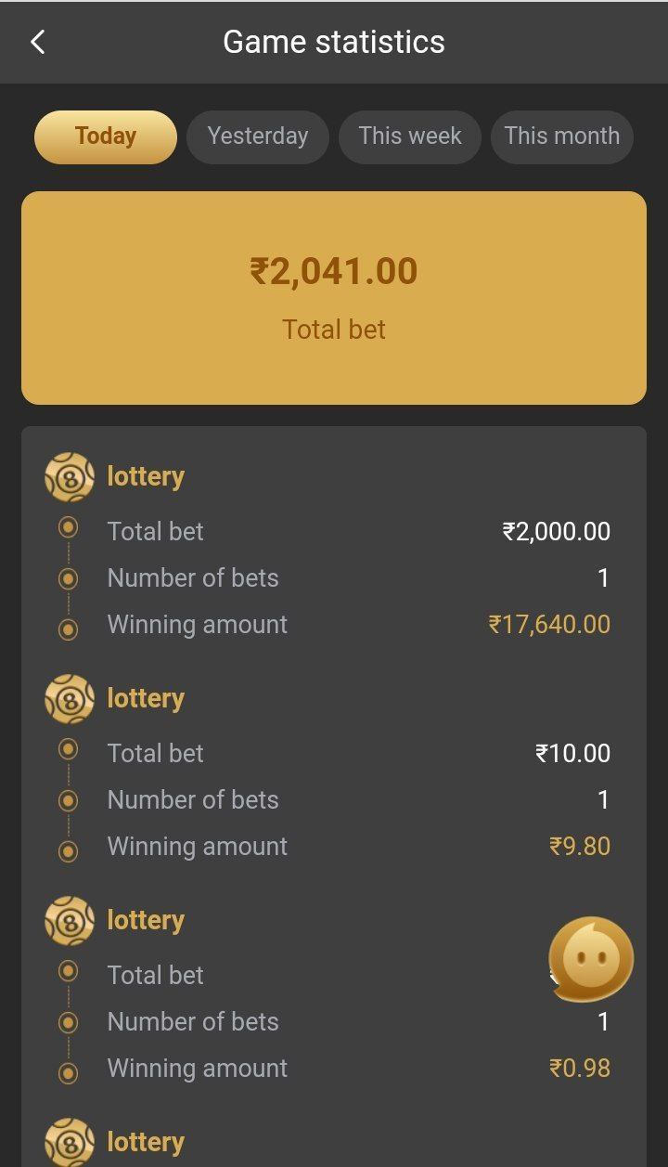
Task: Click the first lottery heading
Action: (x=146, y=476)
